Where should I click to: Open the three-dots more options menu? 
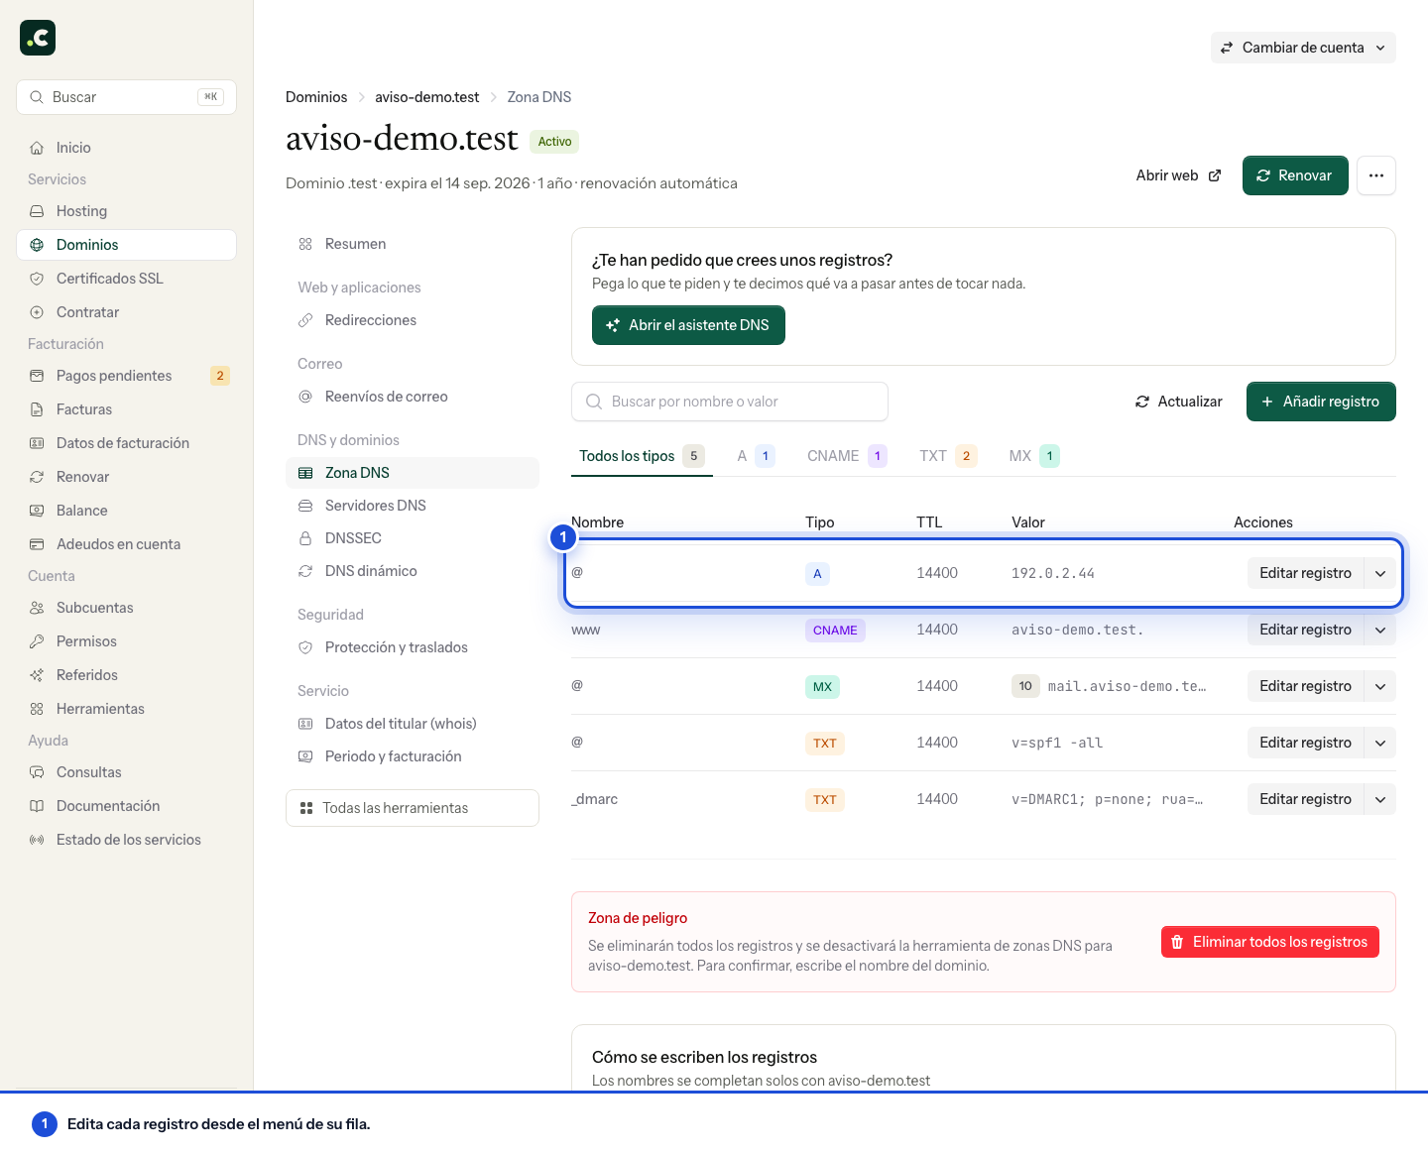1376,175
